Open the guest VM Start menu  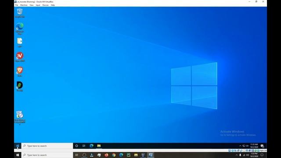point(18,146)
